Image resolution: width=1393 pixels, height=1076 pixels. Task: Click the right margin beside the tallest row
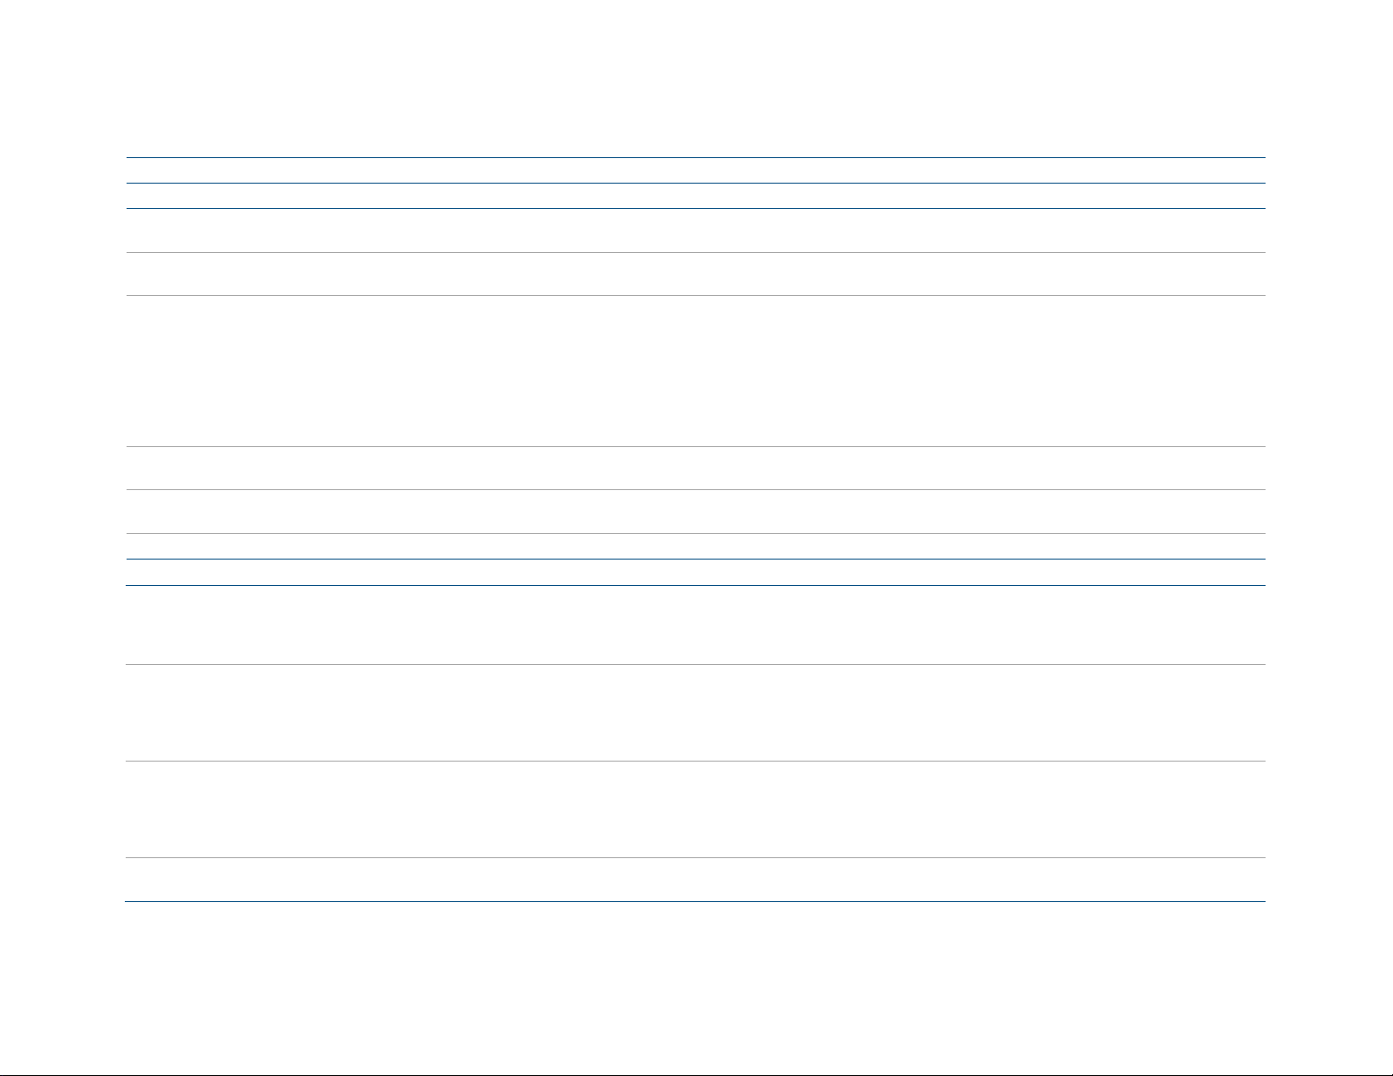tap(1329, 371)
